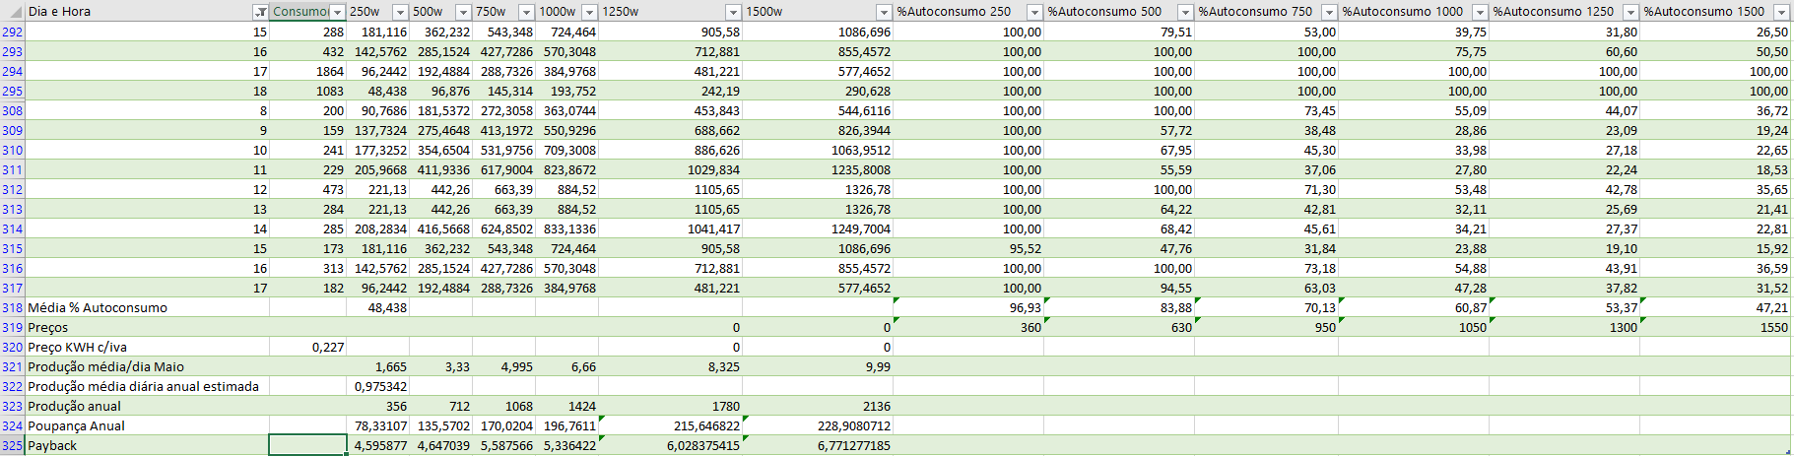1794x456 pixels.
Task: Select the Produção anual value 1068
Action: [x=504, y=406]
